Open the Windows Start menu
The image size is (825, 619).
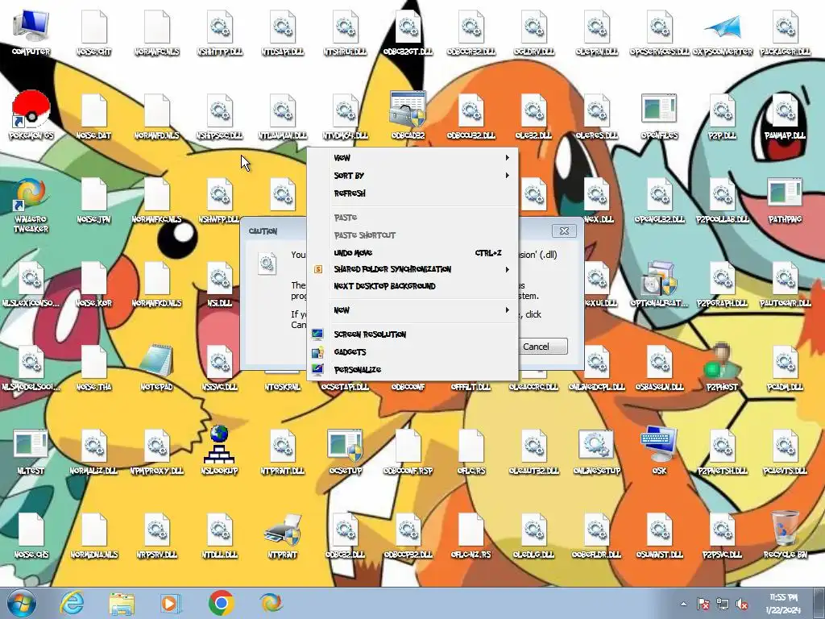click(21, 603)
